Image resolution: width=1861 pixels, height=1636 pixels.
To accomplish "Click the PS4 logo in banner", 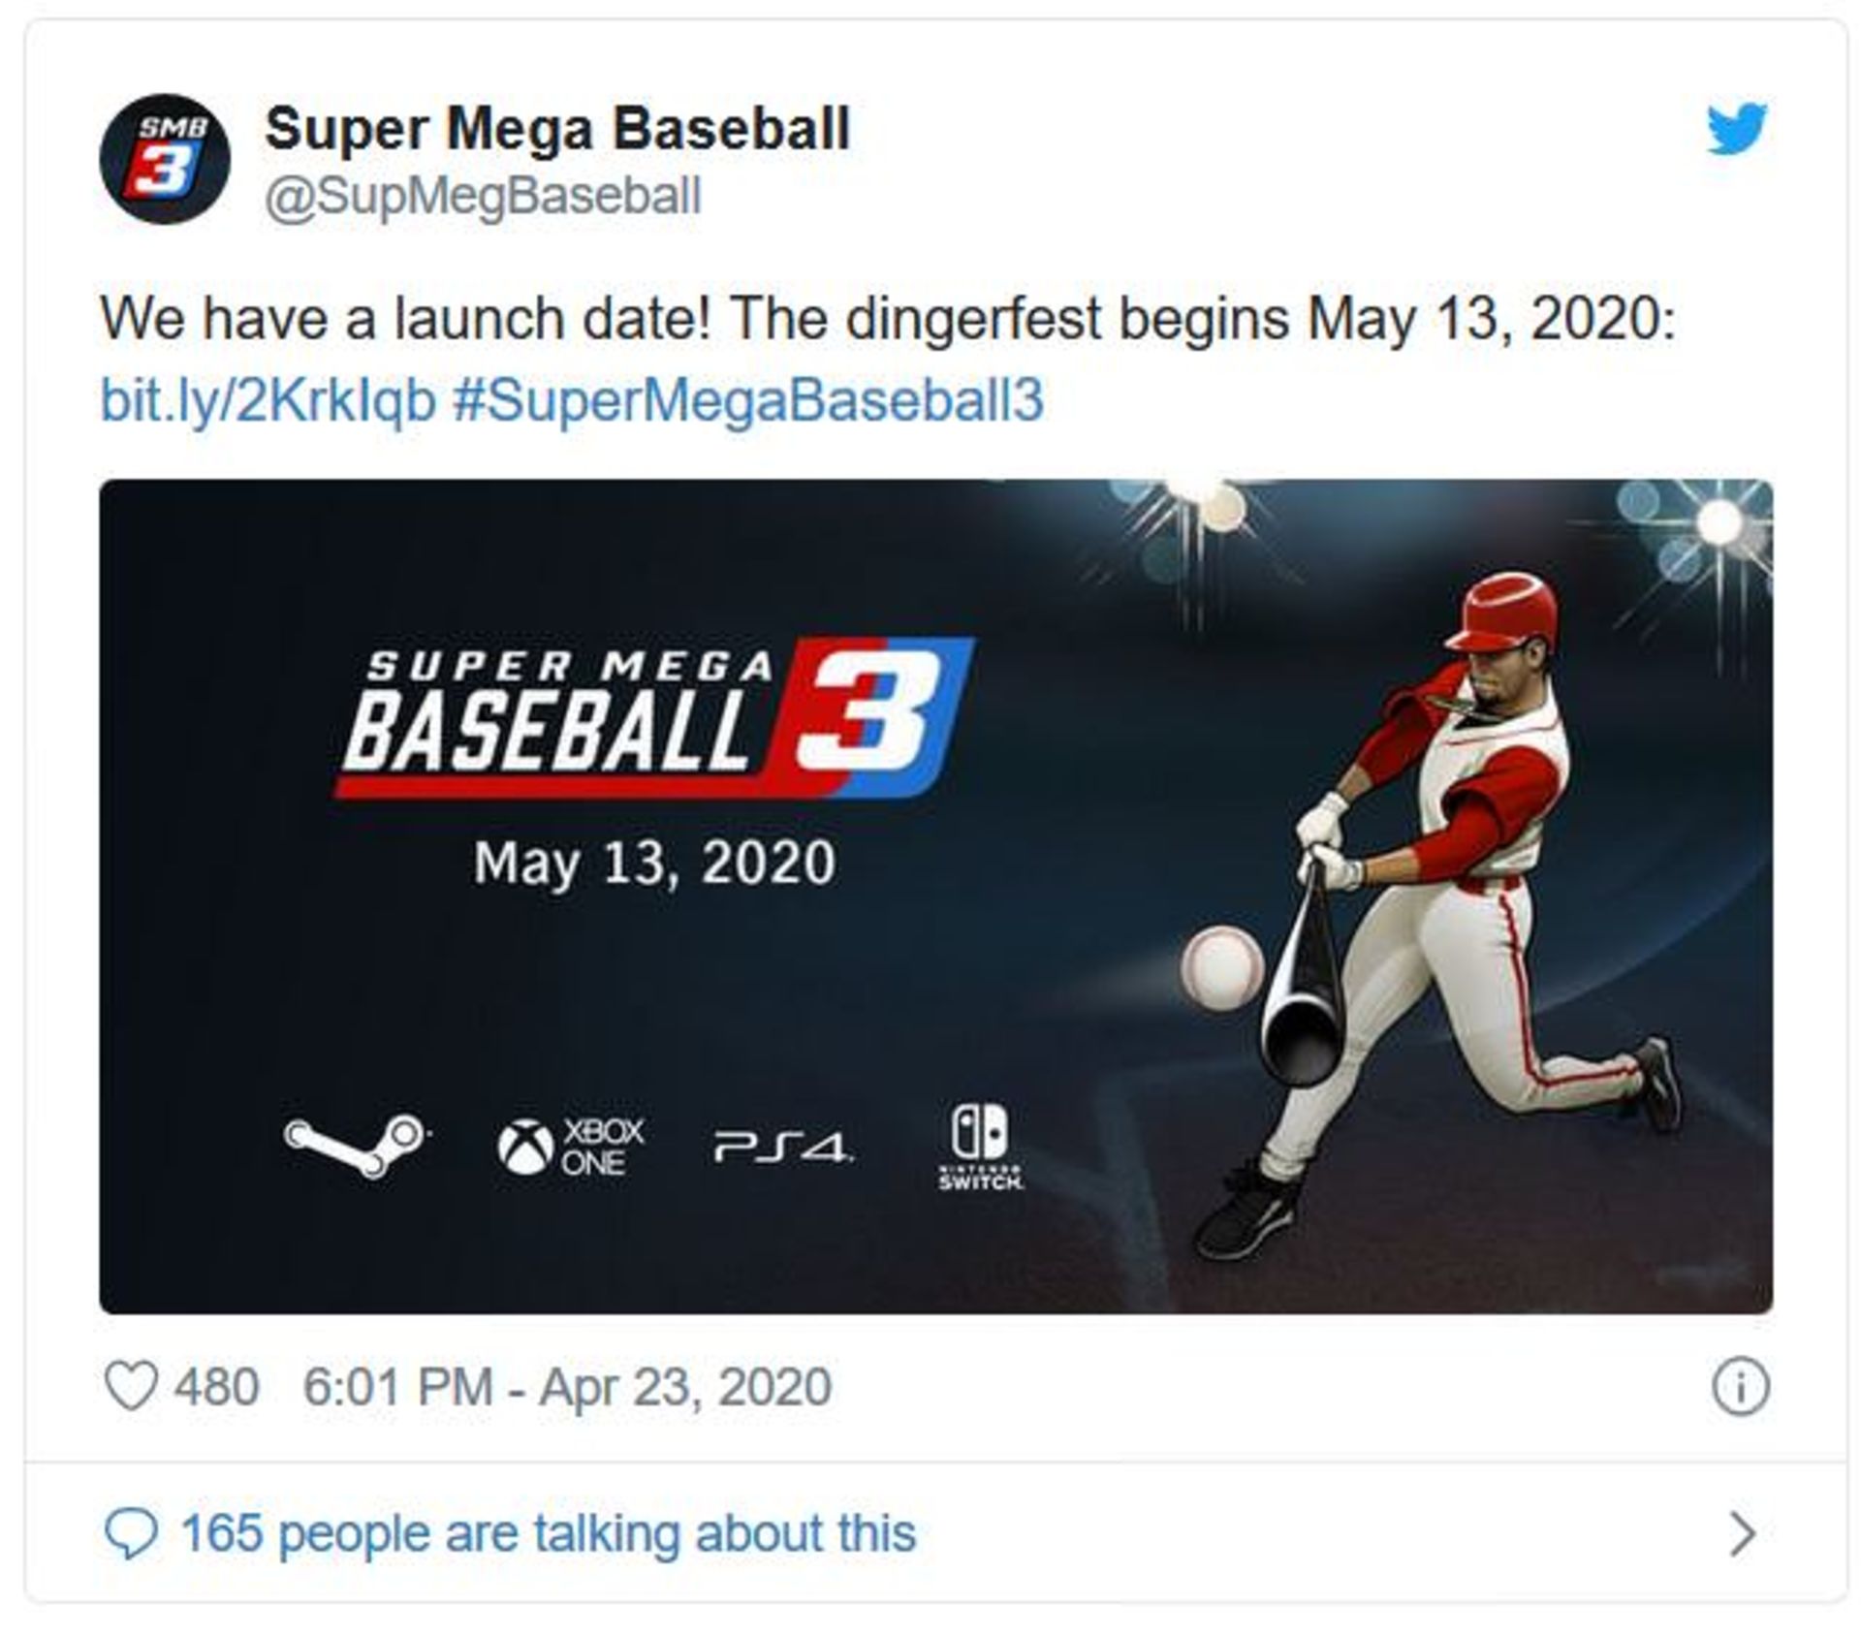I will 783,1147.
